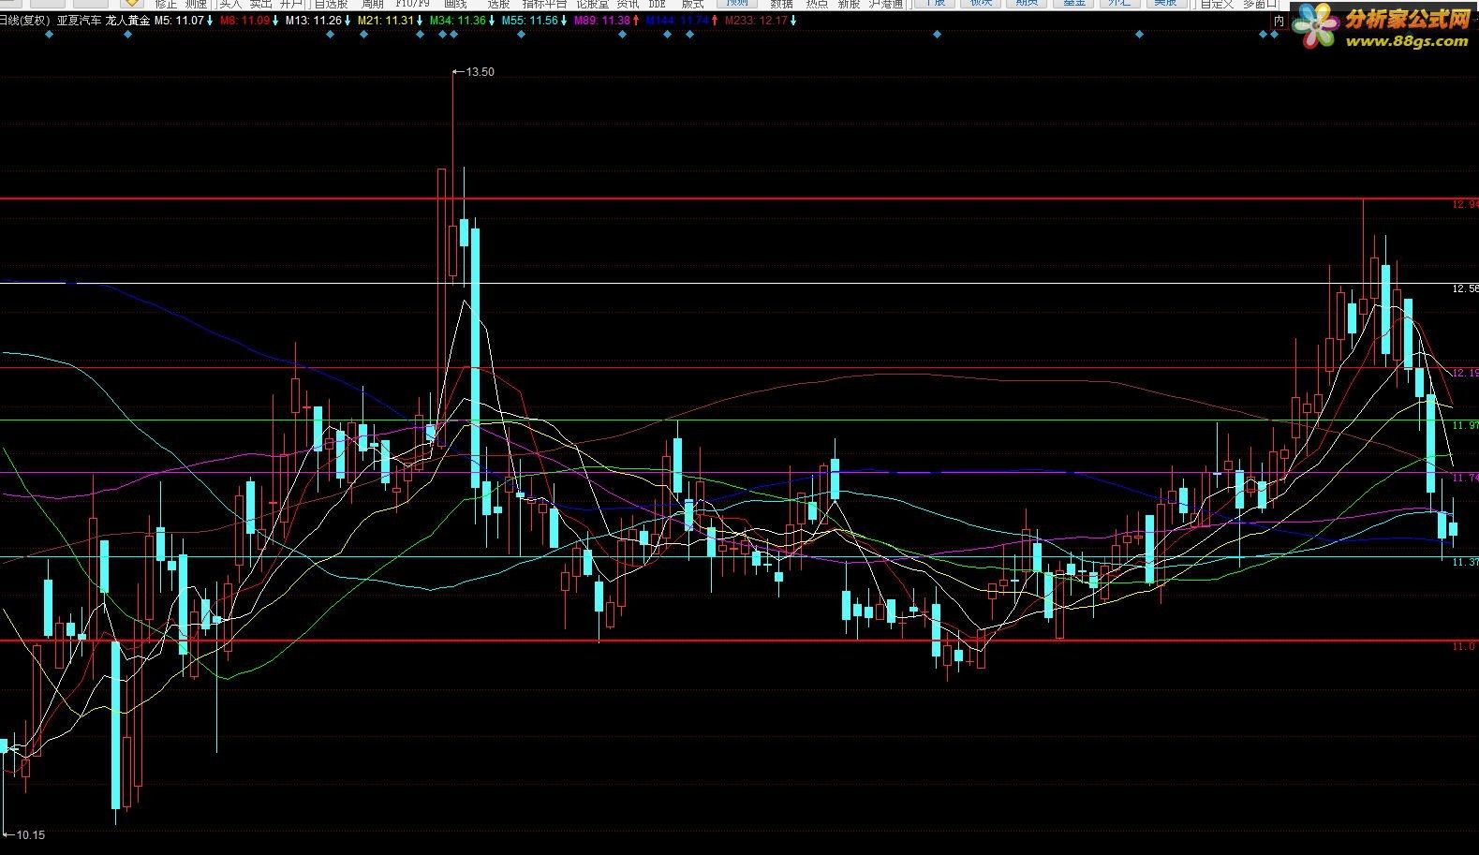
Task: Open the 修正 toolbar item
Action: tap(166, 5)
